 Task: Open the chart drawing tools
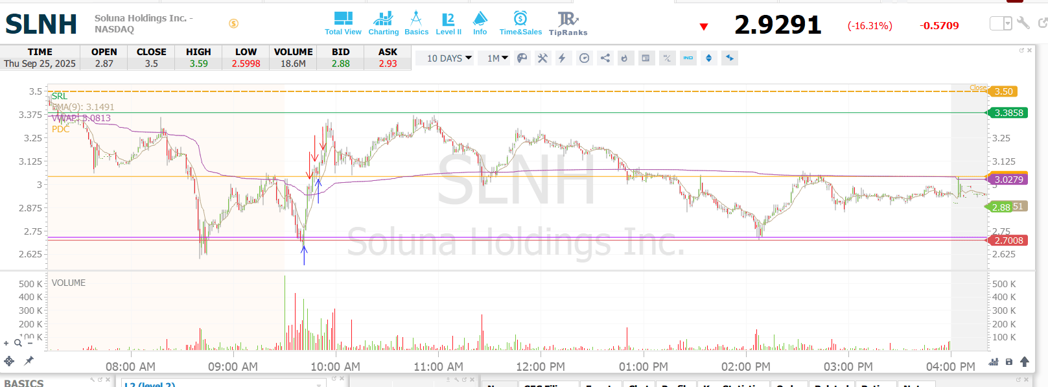[x=542, y=58]
